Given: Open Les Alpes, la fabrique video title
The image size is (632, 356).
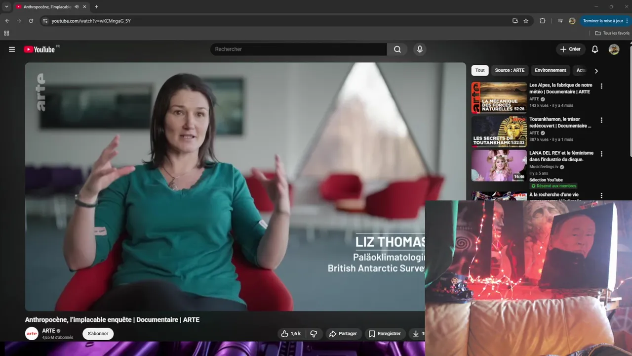Looking at the screenshot, I should point(561,89).
